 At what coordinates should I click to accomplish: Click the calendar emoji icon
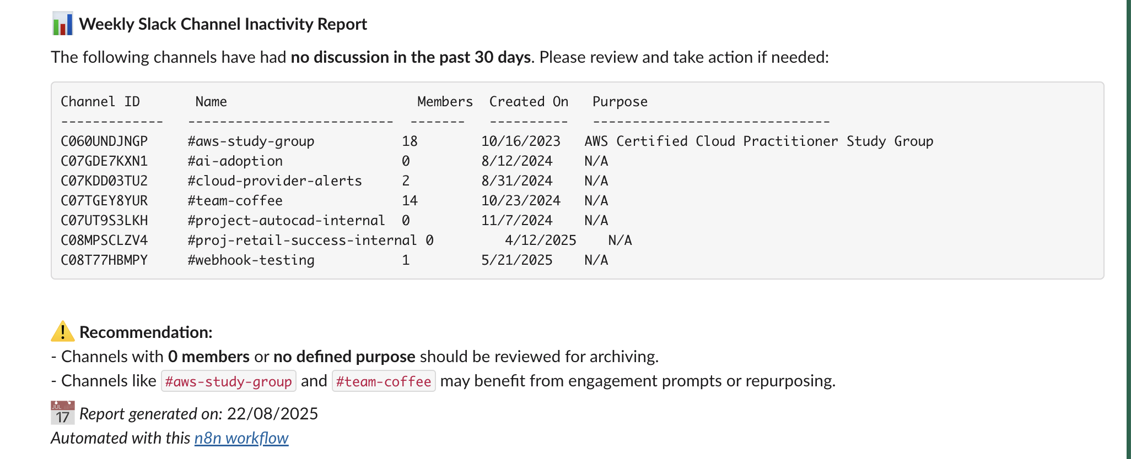point(62,413)
